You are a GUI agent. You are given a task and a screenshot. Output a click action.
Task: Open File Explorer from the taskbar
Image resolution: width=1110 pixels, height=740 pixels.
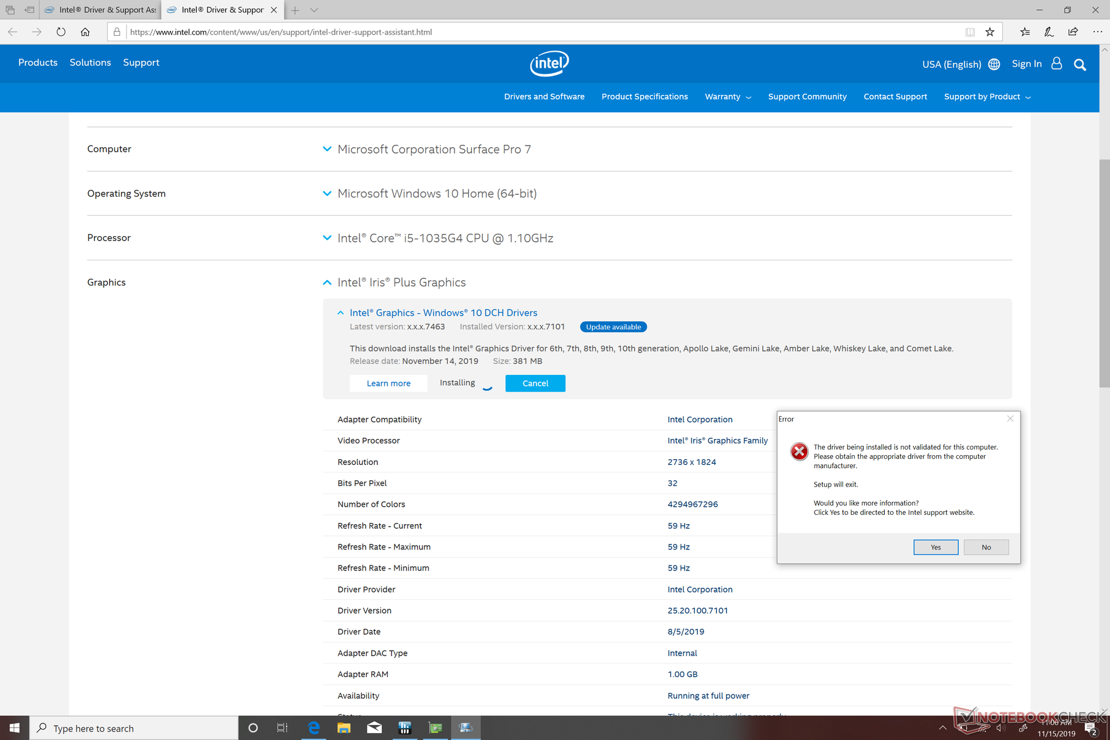pyautogui.click(x=343, y=728)
